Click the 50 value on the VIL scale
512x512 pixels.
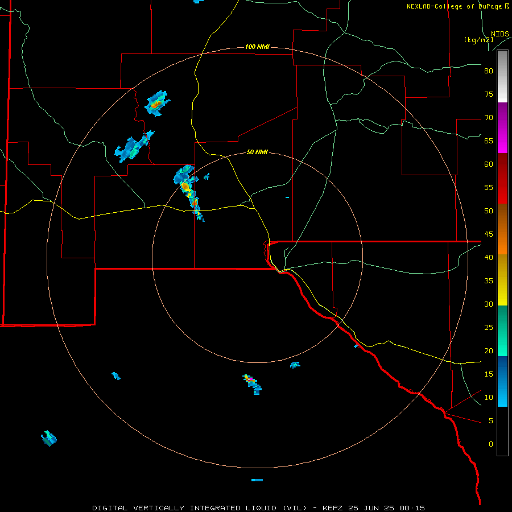click(x=489, y=211)
